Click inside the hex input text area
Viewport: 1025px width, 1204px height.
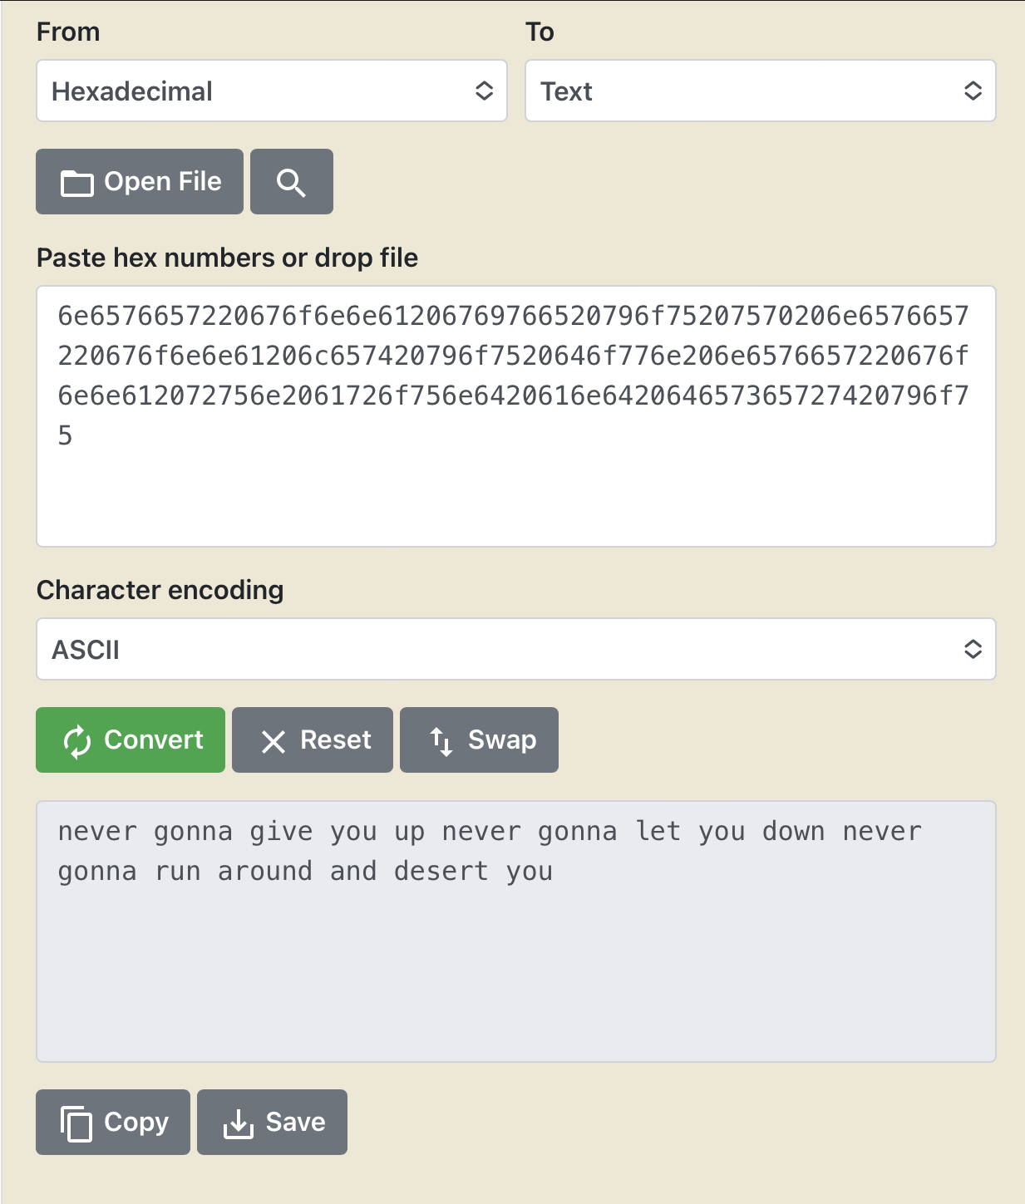pyautogui.click(x=515, y=490)
